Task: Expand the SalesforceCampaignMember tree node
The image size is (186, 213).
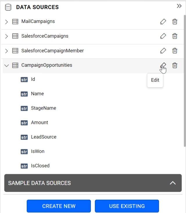Action: 7,51
